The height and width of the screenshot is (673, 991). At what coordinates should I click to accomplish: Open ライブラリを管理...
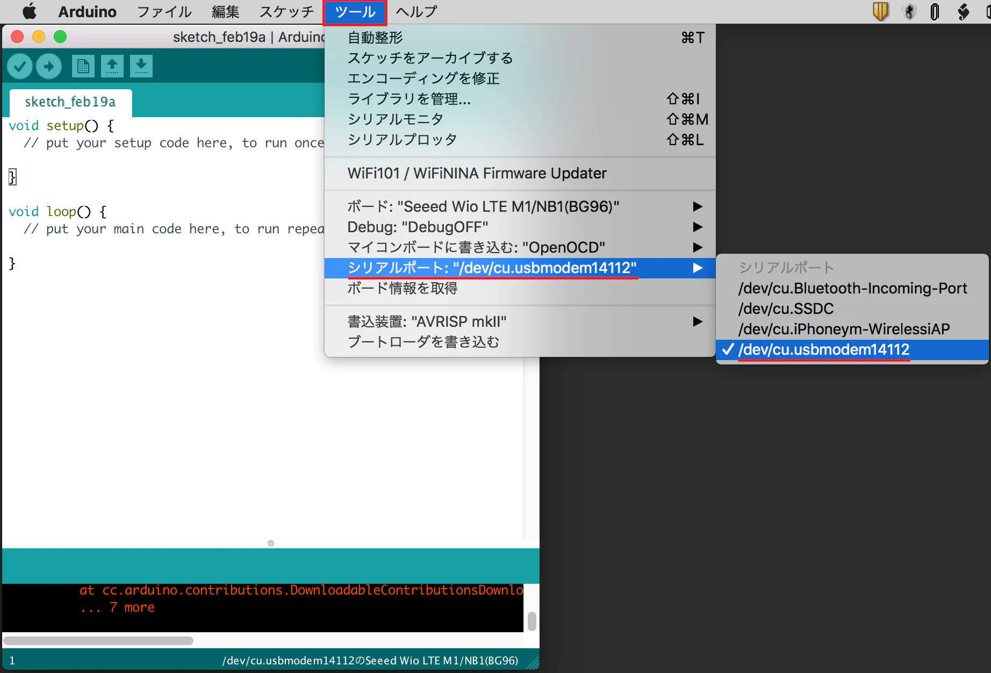tap(520, 99)
